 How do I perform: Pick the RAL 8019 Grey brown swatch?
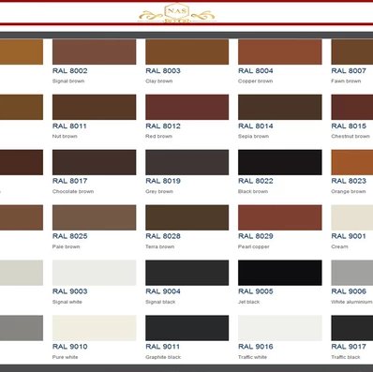(186, 162)
